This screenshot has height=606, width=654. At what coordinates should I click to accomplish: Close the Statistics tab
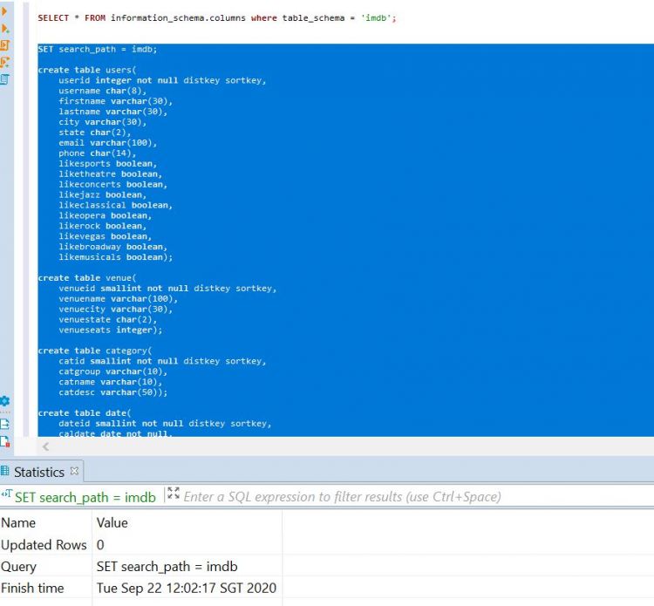[x=74, y=471]
